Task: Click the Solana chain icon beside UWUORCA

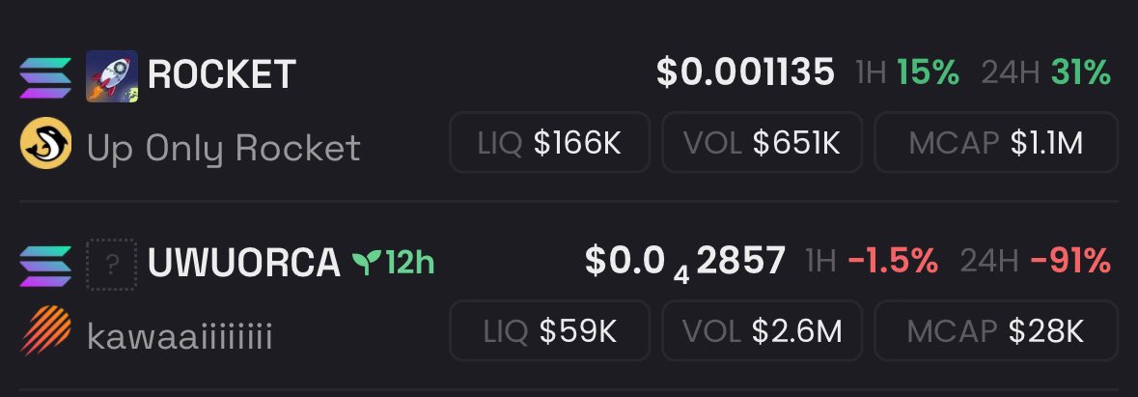Action: coord(45,267)
